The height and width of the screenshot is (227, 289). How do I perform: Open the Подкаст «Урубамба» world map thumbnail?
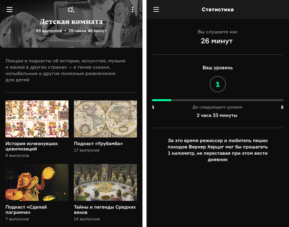click(x=105, y=119)
